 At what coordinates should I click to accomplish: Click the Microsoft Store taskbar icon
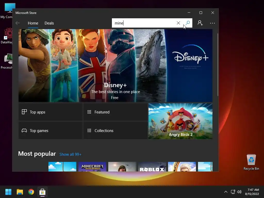click(43, 192)
